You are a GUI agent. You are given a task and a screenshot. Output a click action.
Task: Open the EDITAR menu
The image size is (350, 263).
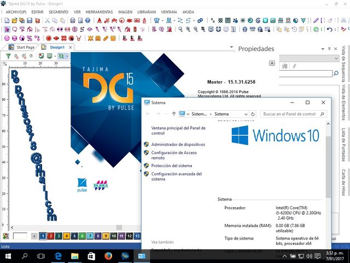click(37, 12)
